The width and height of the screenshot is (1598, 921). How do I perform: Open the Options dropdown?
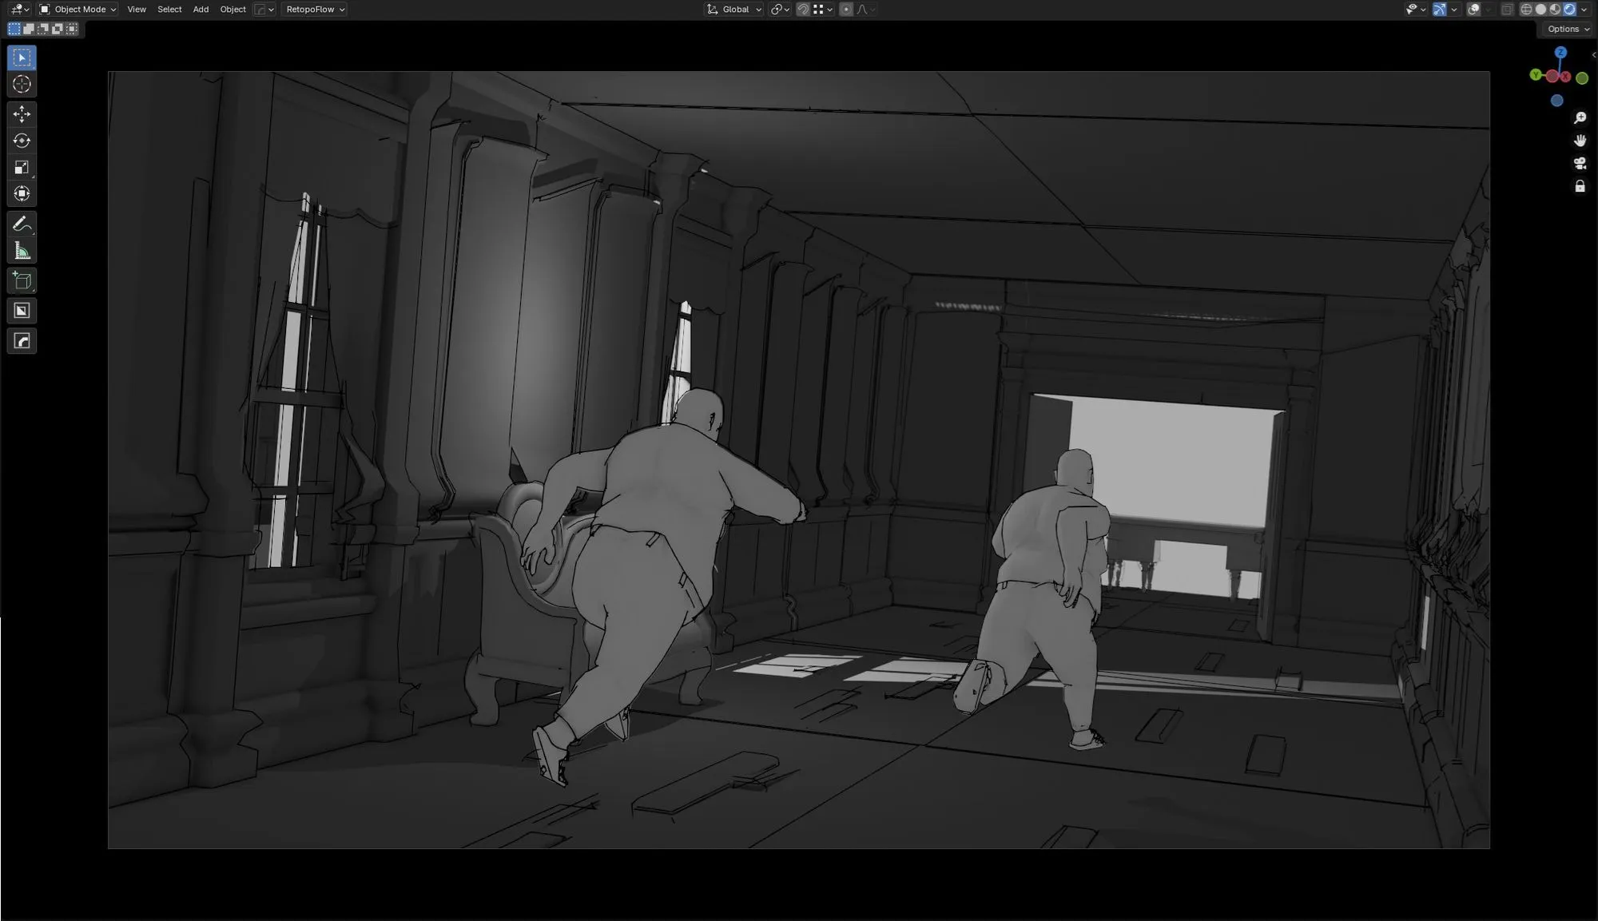[1567, 30]
